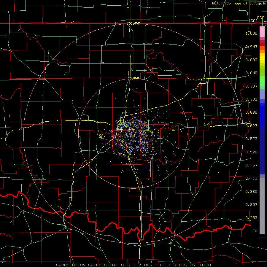Click the 0.253 scale value
The width and height of the screenshot is (267, 267).
click(251, 218)
